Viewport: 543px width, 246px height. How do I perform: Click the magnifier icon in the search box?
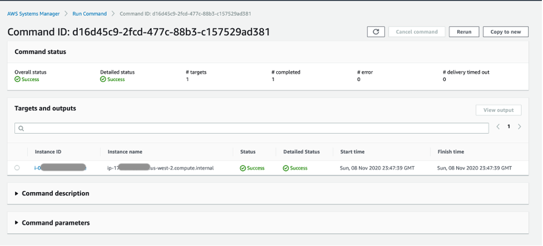pos(21,128)
